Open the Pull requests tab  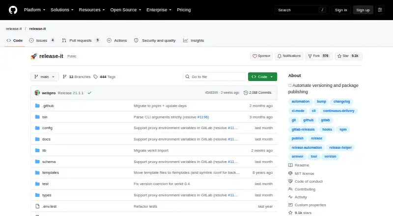[x=81, y=40]
